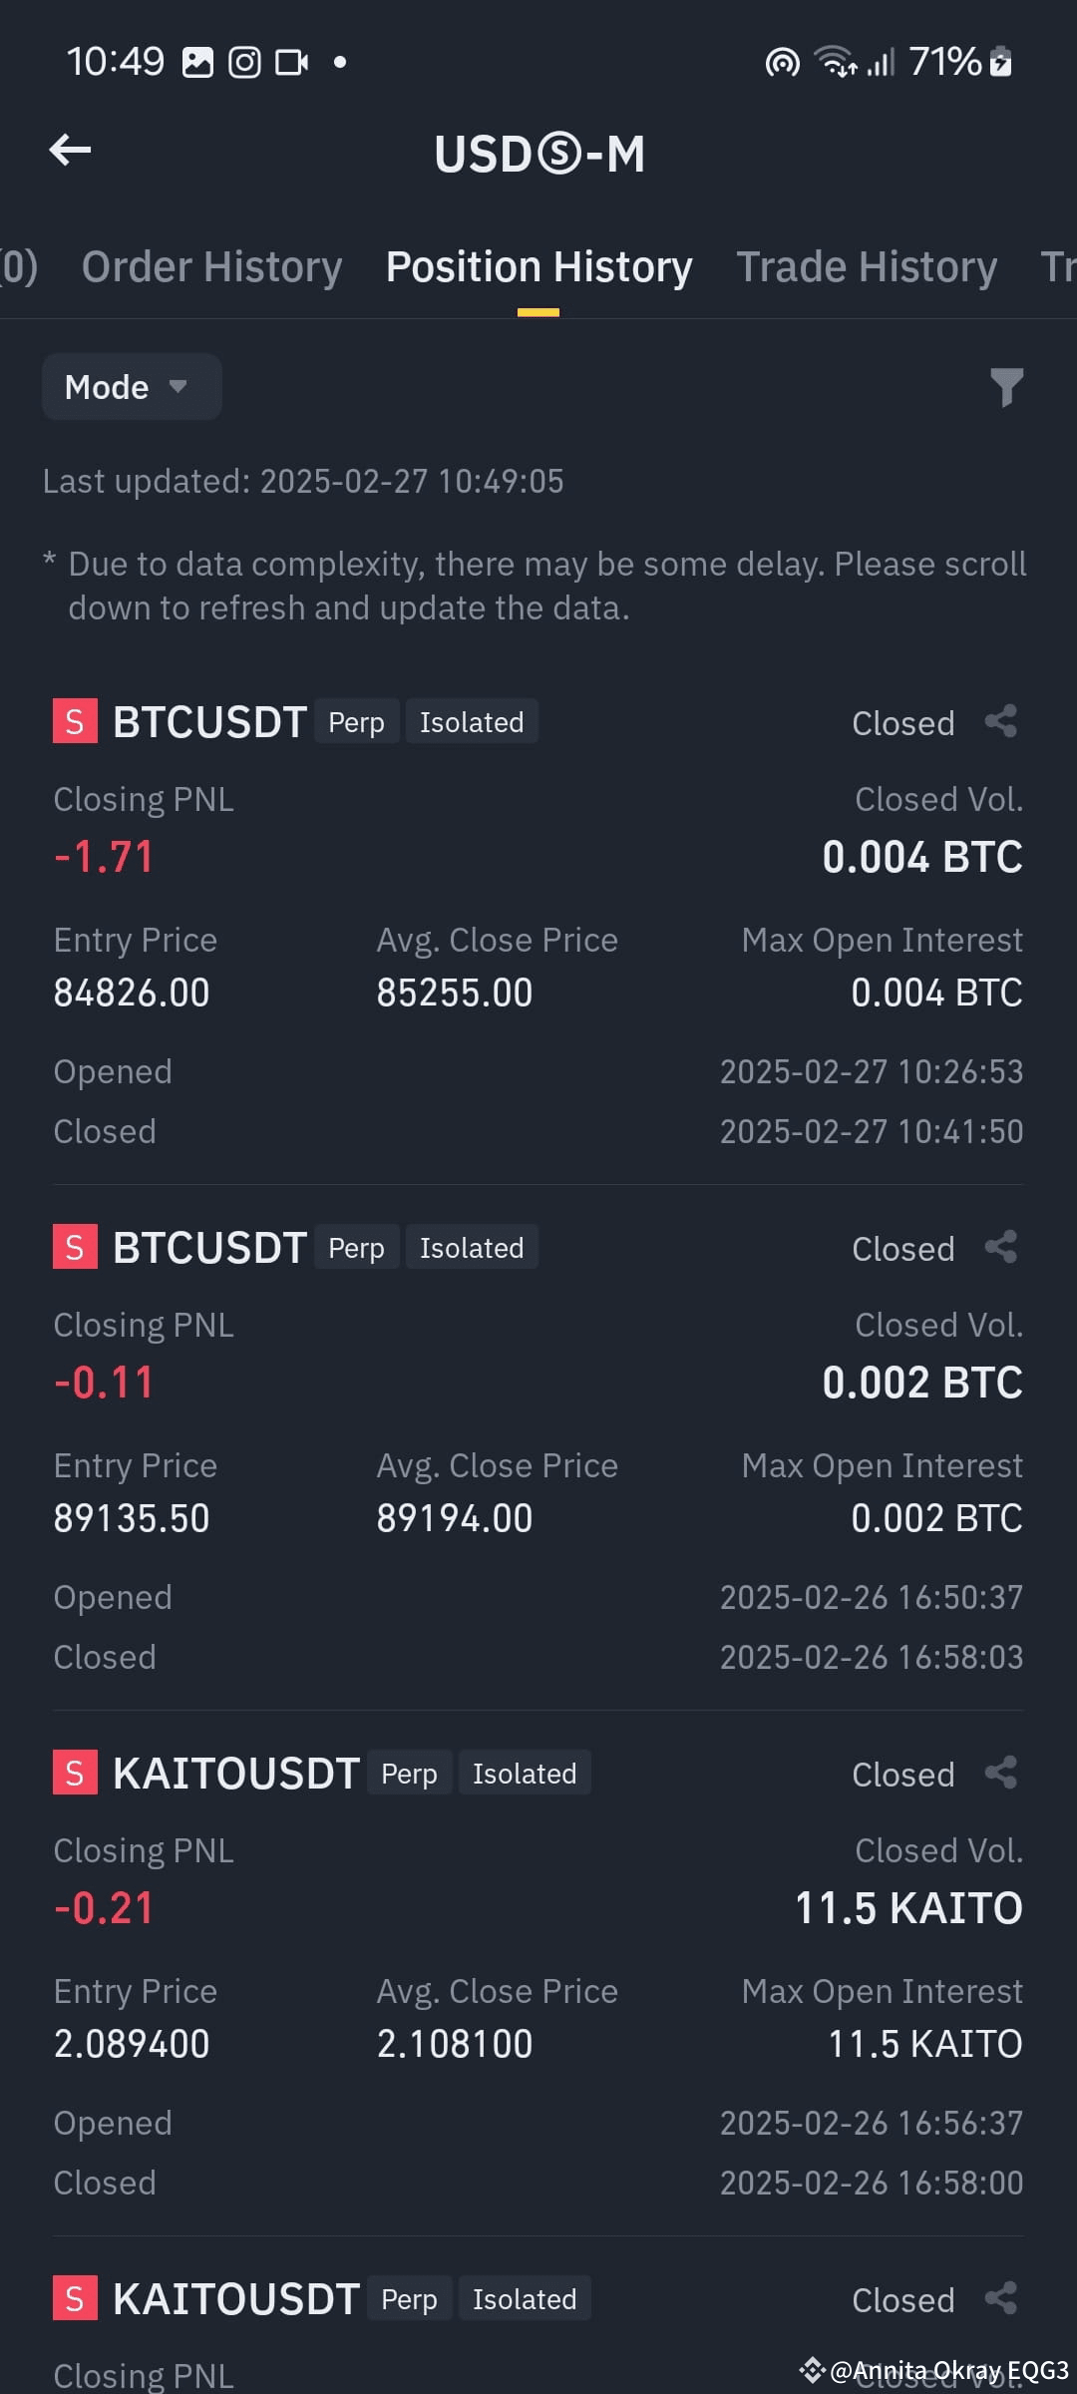Expand the Mode dropdown

[x=132, y=387]
